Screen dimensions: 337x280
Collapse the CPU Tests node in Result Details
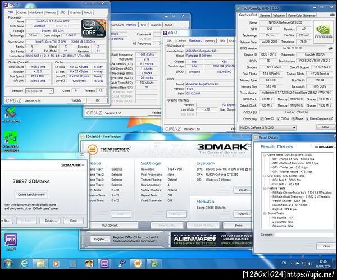tap(265, 176)
